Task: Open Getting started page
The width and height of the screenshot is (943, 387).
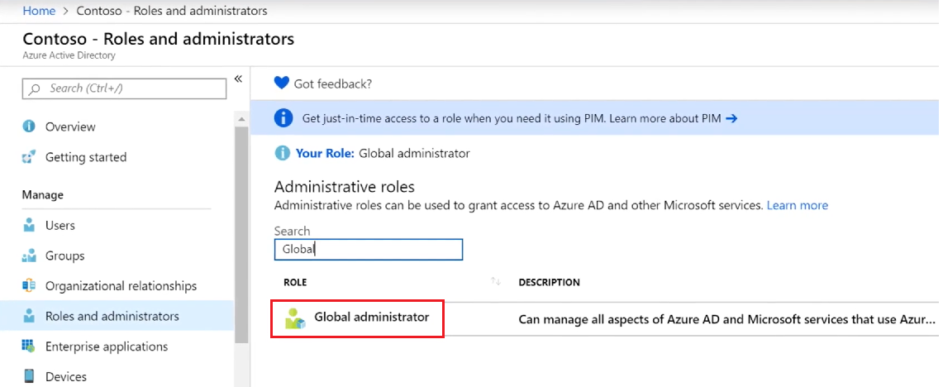Action: 86,157
